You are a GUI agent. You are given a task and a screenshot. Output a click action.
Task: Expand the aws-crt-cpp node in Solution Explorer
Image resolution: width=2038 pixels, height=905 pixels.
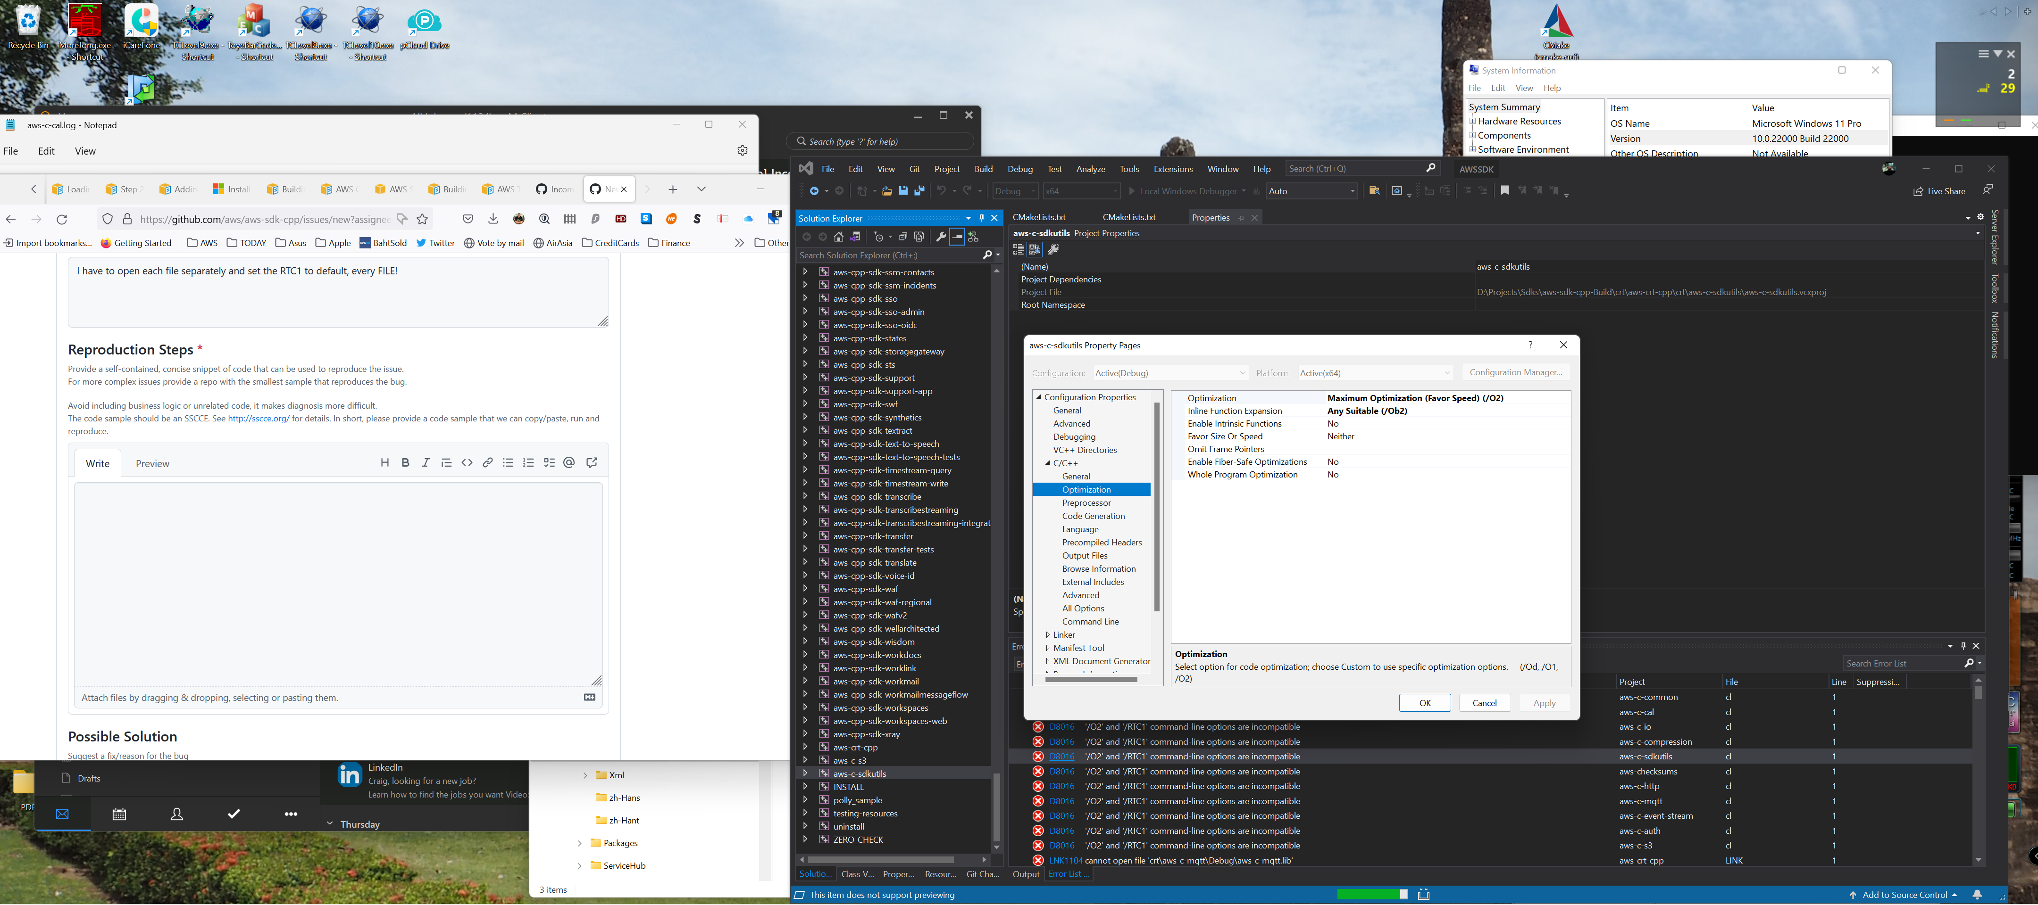pos(805,747)
